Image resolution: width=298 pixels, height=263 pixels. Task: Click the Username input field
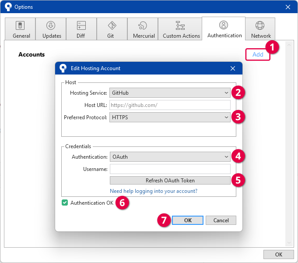coord(170,169)
